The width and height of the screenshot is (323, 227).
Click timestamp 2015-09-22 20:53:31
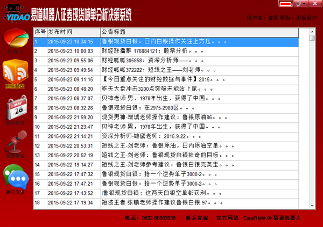pyautogui.click(x=71, y=146)
